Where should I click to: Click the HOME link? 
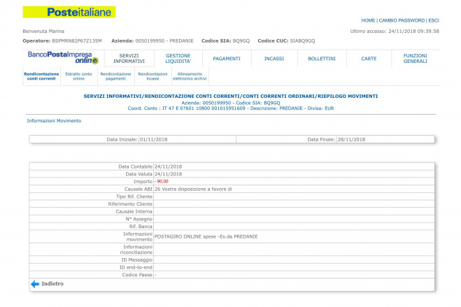368,20
